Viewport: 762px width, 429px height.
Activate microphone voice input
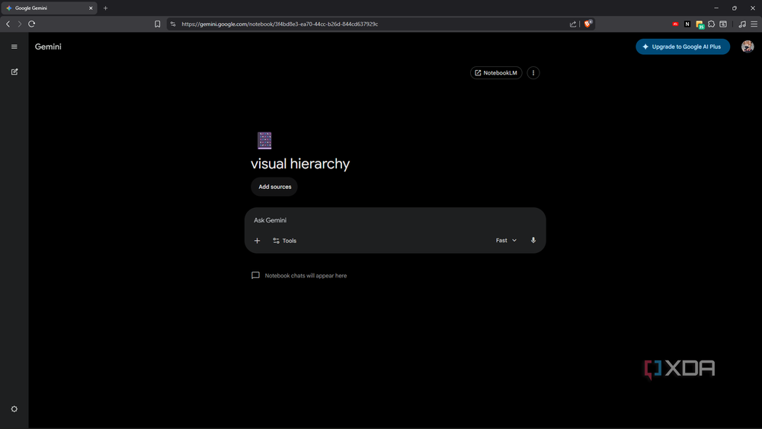533,240
